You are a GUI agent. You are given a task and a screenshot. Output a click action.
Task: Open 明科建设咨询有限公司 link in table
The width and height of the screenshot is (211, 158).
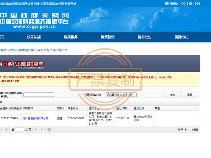[36, 118]
